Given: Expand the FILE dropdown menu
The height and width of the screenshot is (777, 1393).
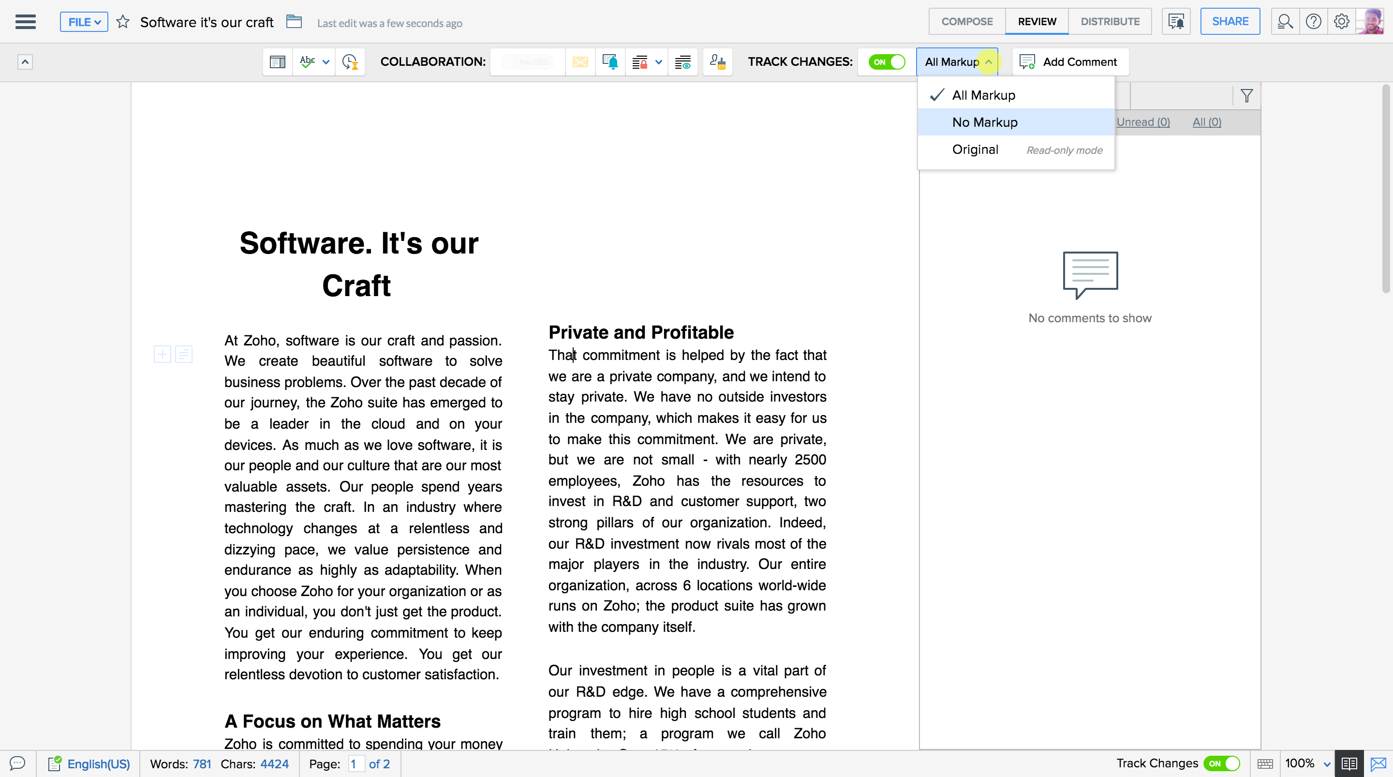Looking at the screenshot, I should pyautogui.click(x=84, y=22).
